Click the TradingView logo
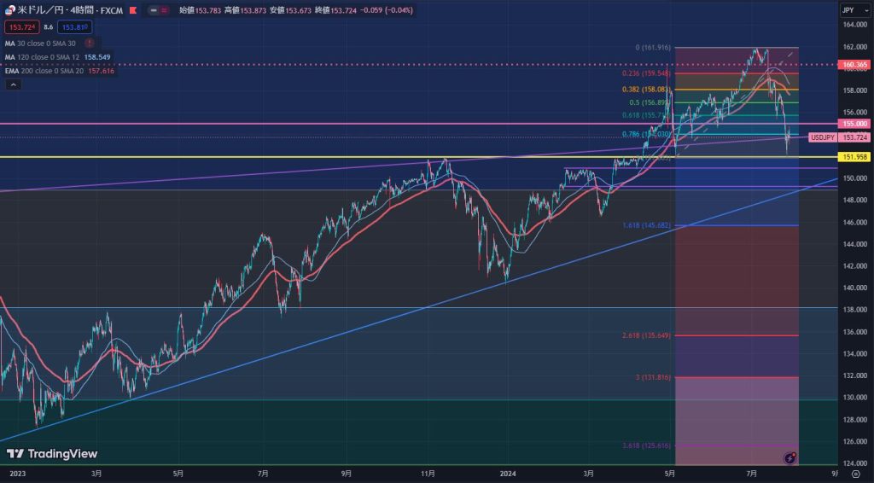Screen dimensions: 874x483 coord(53,454)
